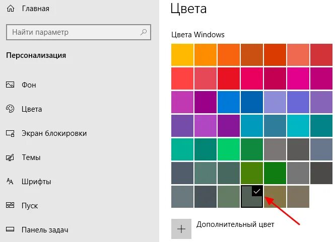This screenshot has height=242, width=335.
Task: Select the checked dark gray-green swatch
Action: pyautogui.click(x=252, y=197)
